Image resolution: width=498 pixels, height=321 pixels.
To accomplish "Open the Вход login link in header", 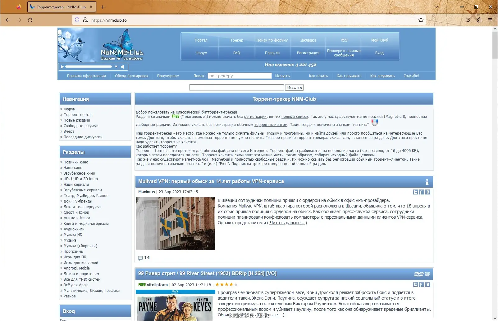I will [379, 53].
